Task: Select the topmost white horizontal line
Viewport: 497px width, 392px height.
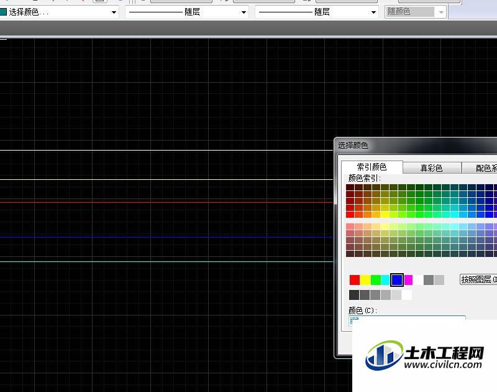Action: [166, 150]
